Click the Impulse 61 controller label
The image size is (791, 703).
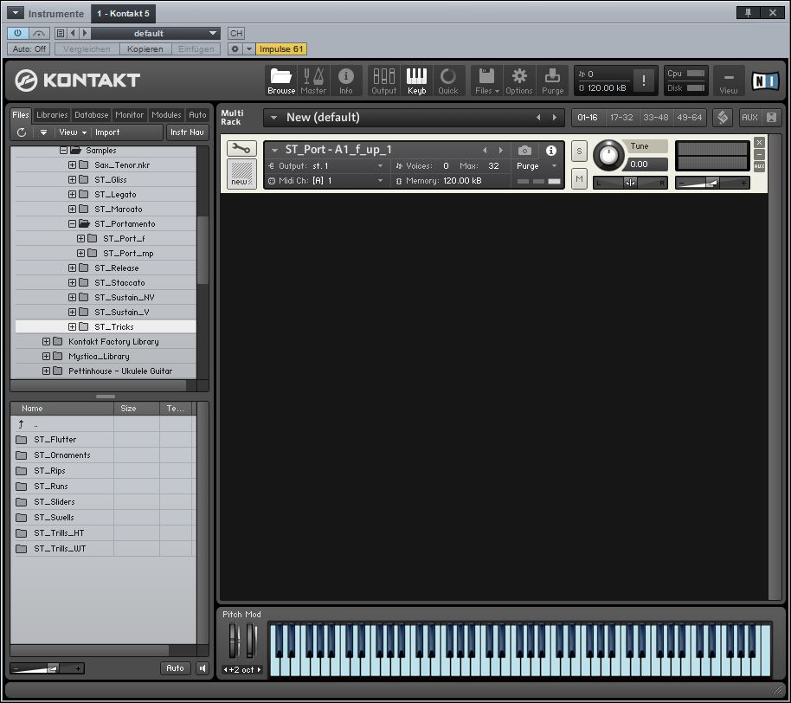(x=281, y=49)
